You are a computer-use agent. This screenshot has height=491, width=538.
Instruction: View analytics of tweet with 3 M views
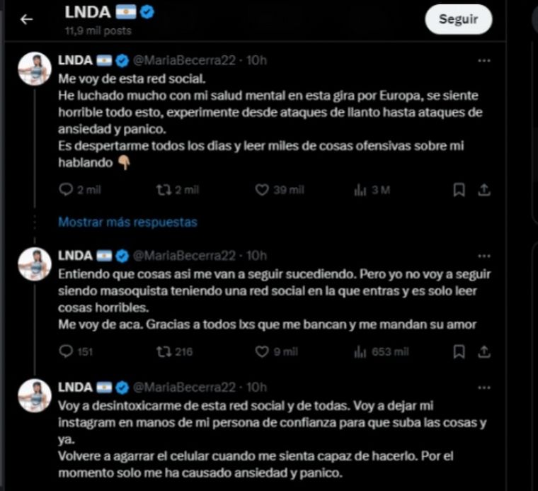click(x=360, y=190)
